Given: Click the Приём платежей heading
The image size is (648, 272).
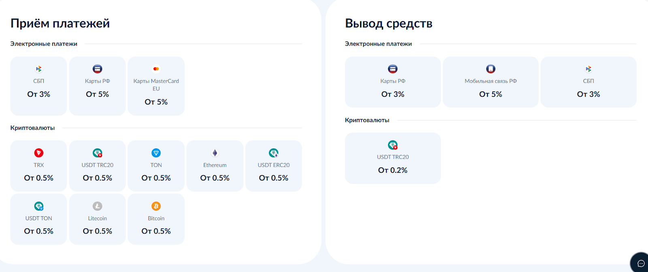Looking at the screenshot, I should [60, 23].
